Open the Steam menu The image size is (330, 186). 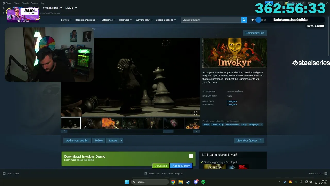pyautogui.click(x=9, y=3)
